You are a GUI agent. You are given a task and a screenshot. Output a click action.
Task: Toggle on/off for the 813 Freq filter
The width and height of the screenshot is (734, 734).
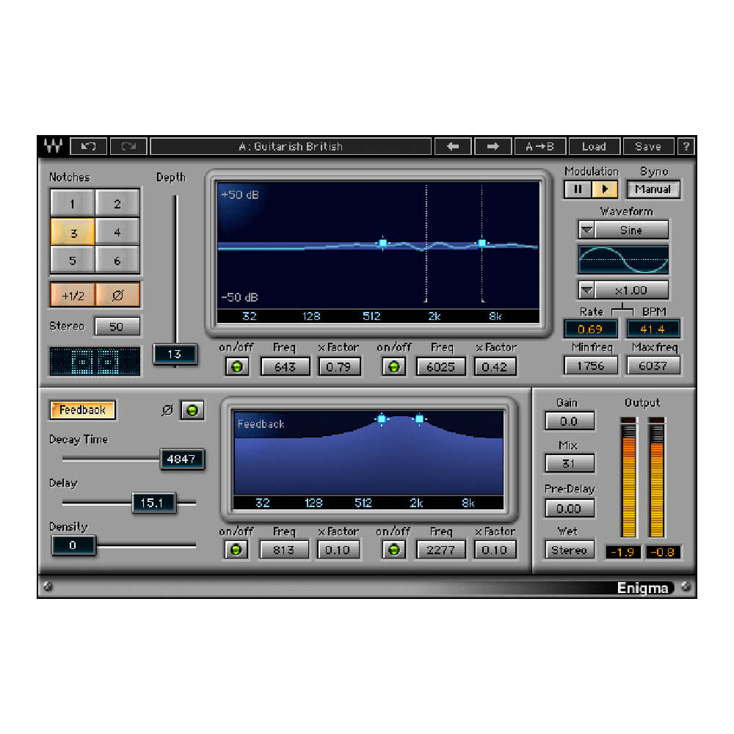[x=236, y=550]
